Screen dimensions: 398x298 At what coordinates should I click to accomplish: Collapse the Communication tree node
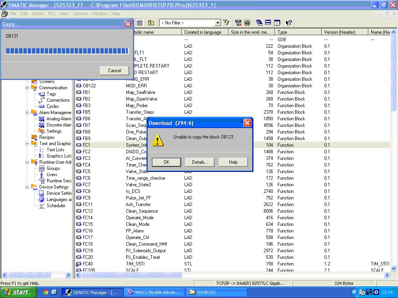pos(27,88)
